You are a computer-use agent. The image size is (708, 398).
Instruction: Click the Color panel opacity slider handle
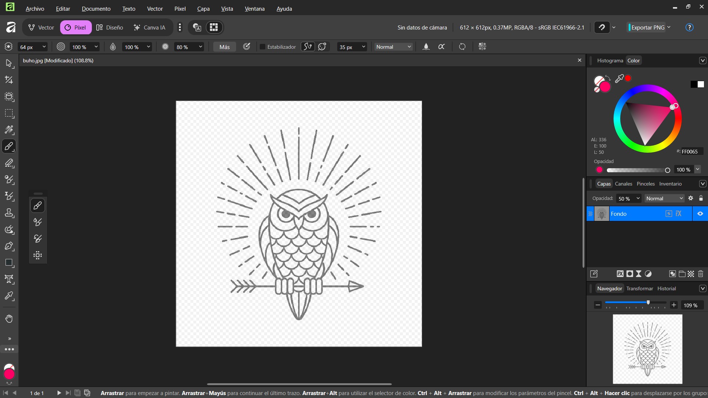coord(667,170)
